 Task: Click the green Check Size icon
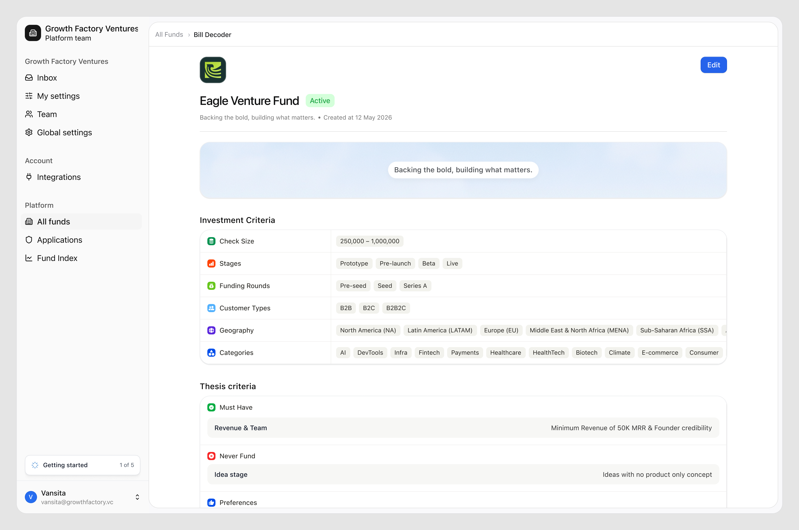[211, 241]
